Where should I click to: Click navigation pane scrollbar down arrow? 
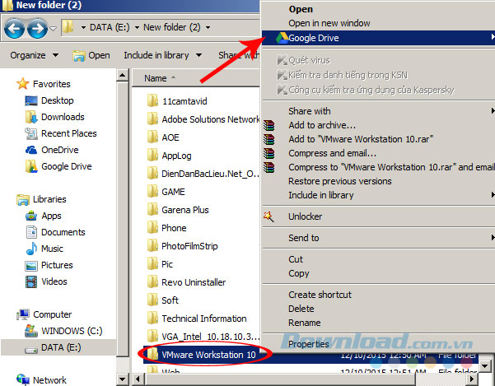pyautogui.click(x=122, y=379)
